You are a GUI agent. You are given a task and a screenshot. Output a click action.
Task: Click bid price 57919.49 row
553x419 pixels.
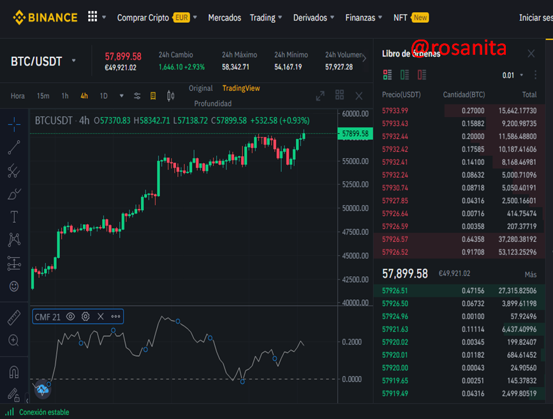[459, 394]
